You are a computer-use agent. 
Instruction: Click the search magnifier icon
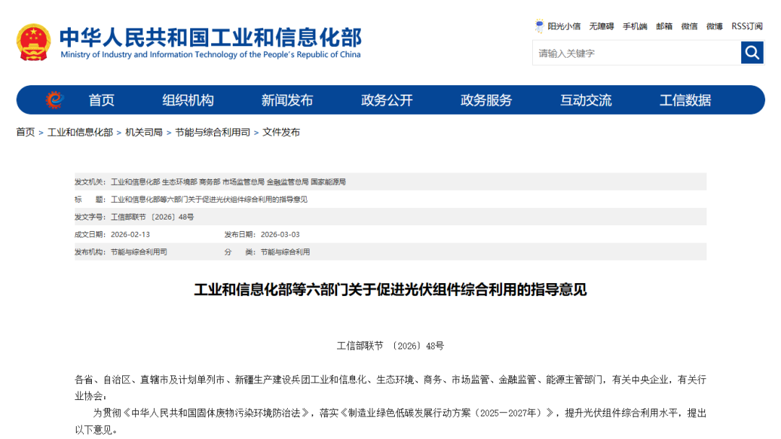pos(752,53)
